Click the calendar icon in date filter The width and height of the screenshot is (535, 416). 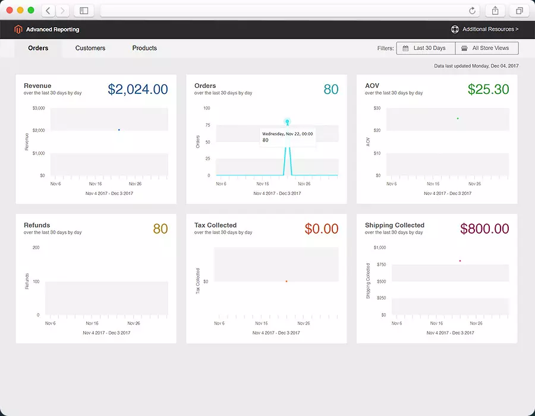(x=405, y=48)
